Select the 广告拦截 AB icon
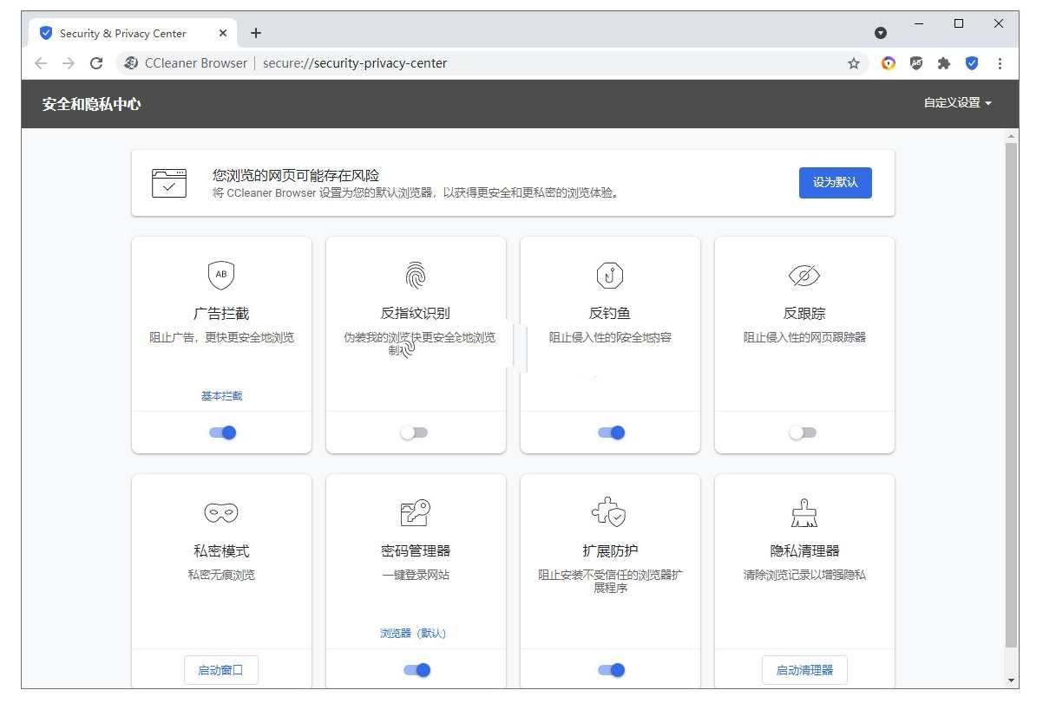This screenshot has width=1043, height=703. (x=221, y=275)
